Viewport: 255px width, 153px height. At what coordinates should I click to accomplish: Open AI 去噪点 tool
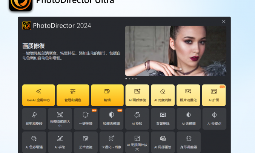(214, 119)
